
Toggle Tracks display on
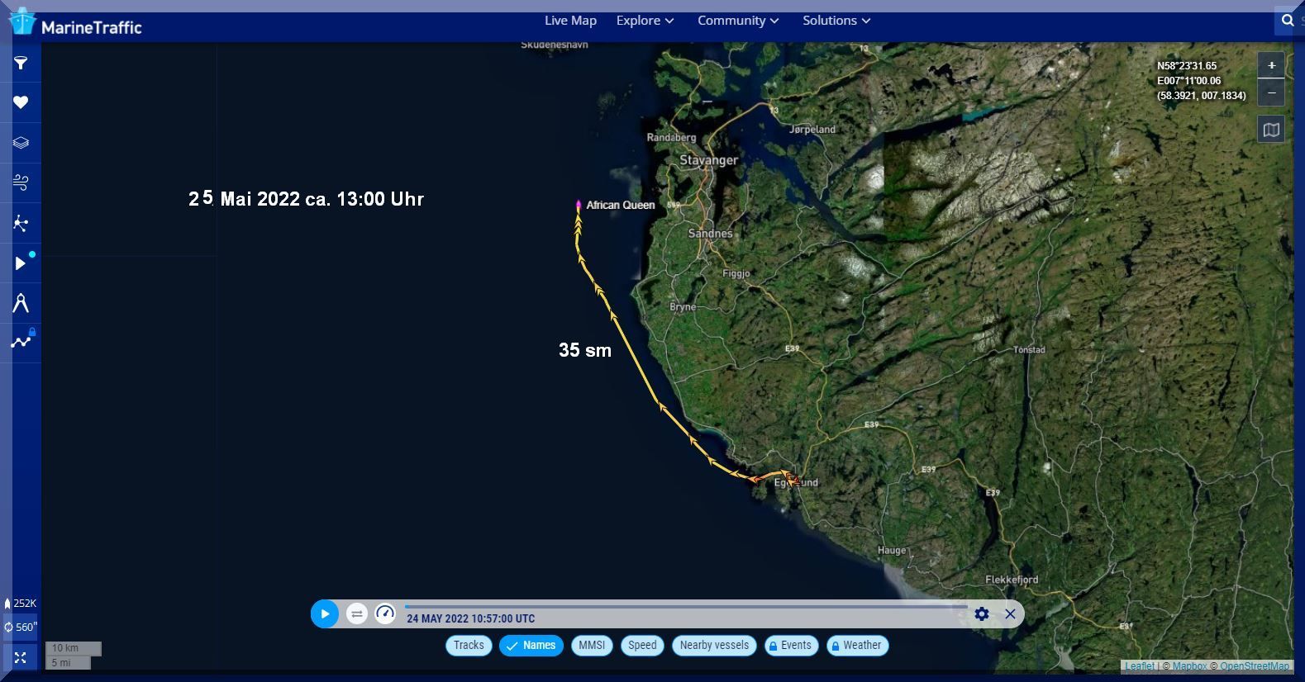coord(469,646)
